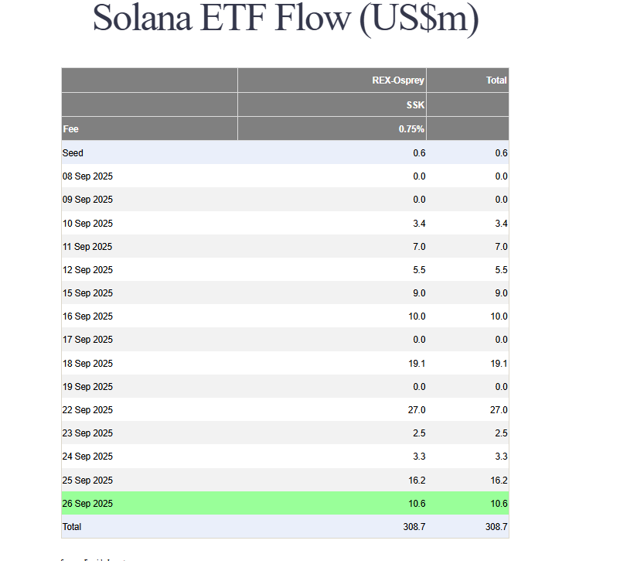
Task: Click the Solana ETF Flow title heading
Action: pyautogui.click(x=285, y=19)
